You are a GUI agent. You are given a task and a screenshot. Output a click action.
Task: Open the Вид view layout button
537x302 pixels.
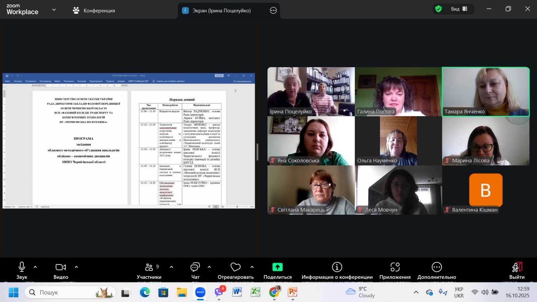[459, 9]
